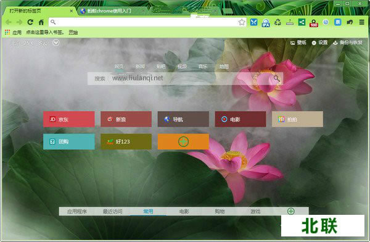Click the undo curved-arrow toolbar icon
The height and width of the screenshot is (242, 370).
click(350, 22)
